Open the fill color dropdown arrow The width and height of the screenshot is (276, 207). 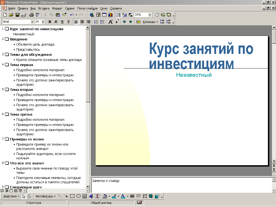(109, 196)
